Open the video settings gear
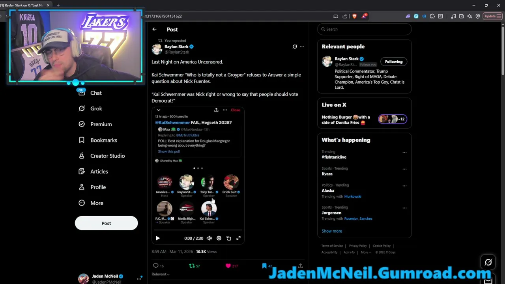 (x=219, y=238)
